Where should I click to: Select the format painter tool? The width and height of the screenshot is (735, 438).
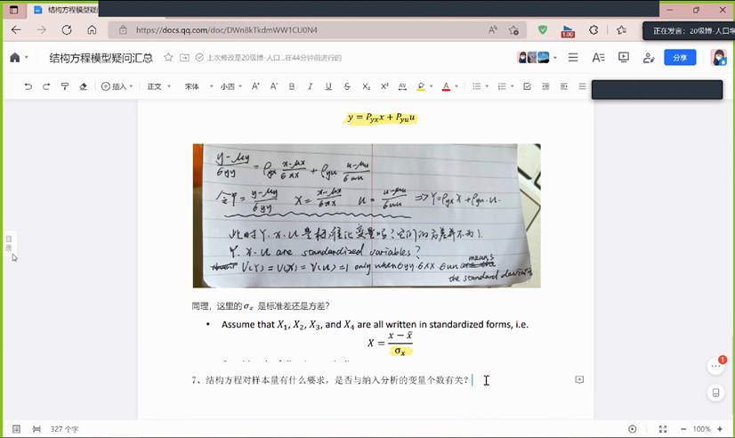tap(65, 86)
